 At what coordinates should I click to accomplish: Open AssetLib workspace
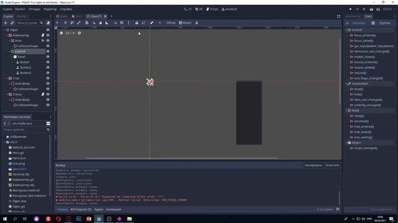(x=229, y=9)
